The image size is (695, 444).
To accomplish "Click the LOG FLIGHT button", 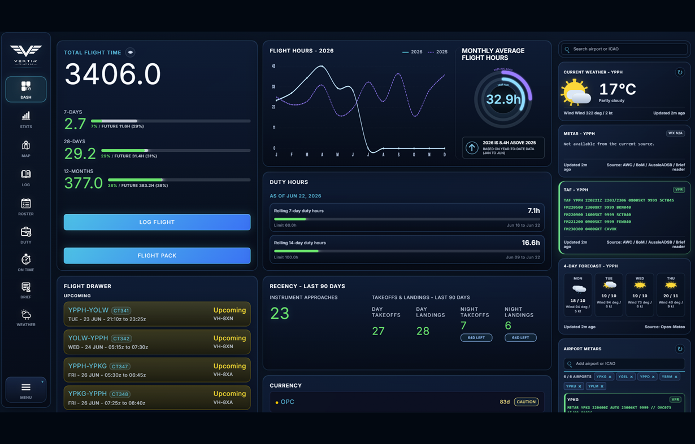I will pyautogui.click(x=157, y=222).
